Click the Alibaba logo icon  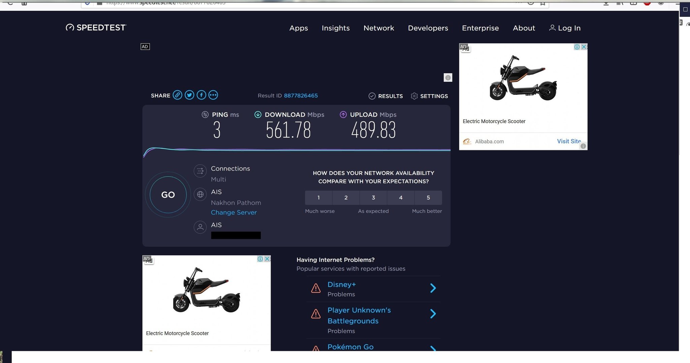(467, 142)
